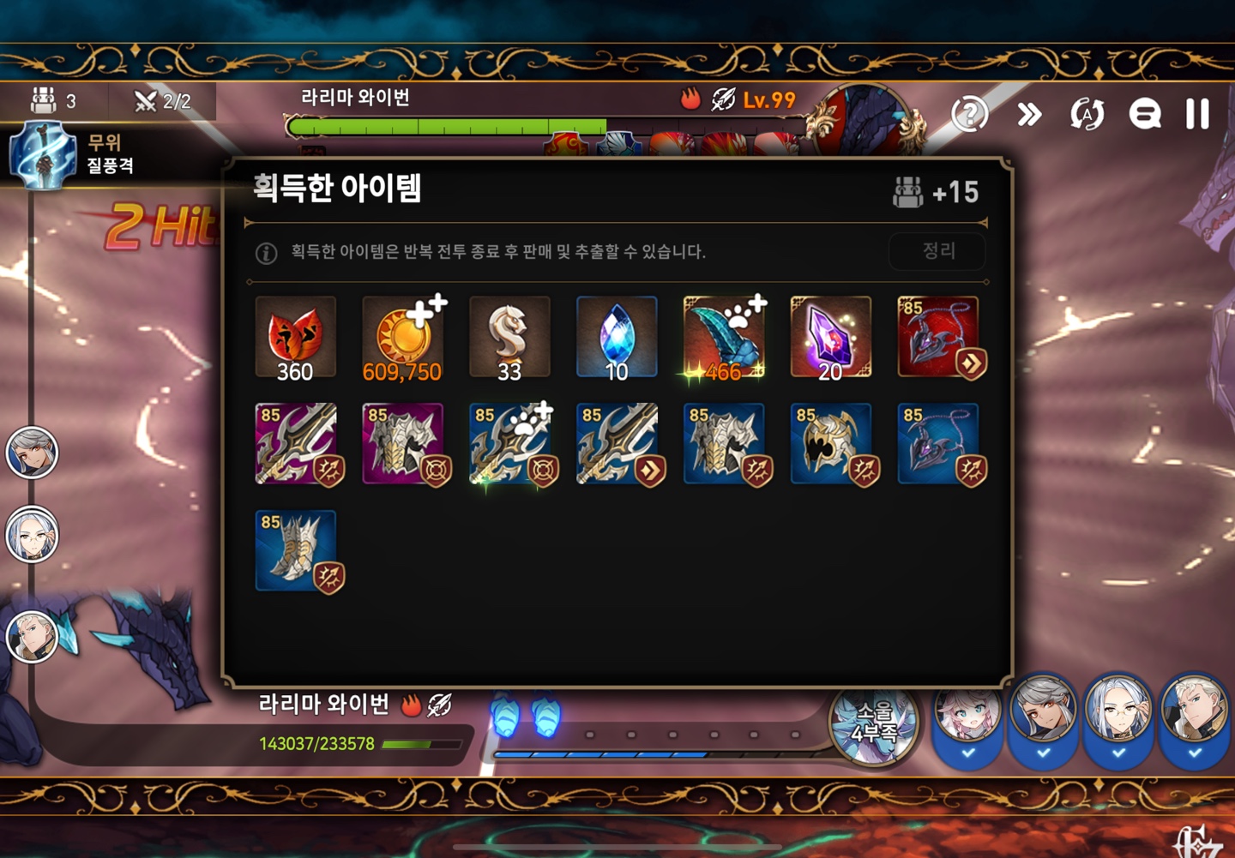The image size is (1235, 858).
Task: Select the 무위 질풍격 skill icon
Action: (42, 155)
